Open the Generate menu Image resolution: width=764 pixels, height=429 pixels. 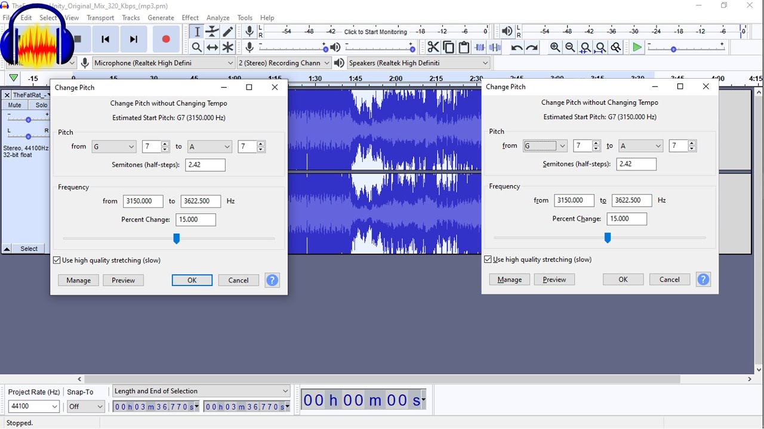(161, 17)
